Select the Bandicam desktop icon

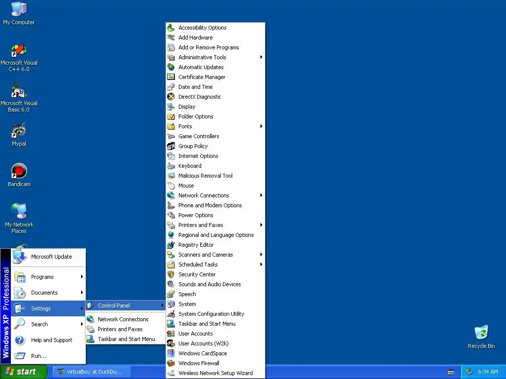19,175
